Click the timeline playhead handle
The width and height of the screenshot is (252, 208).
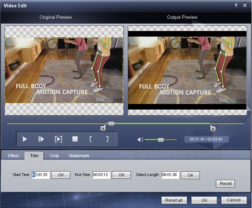tap(111, 124)
